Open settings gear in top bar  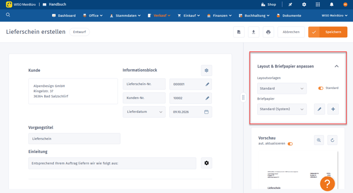[304, 5]
